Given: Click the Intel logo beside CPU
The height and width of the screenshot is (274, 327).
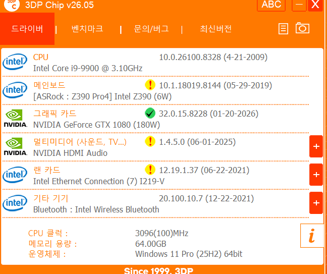Looking at the screenshot, I should pyautogui.click(x=15, y=62).
